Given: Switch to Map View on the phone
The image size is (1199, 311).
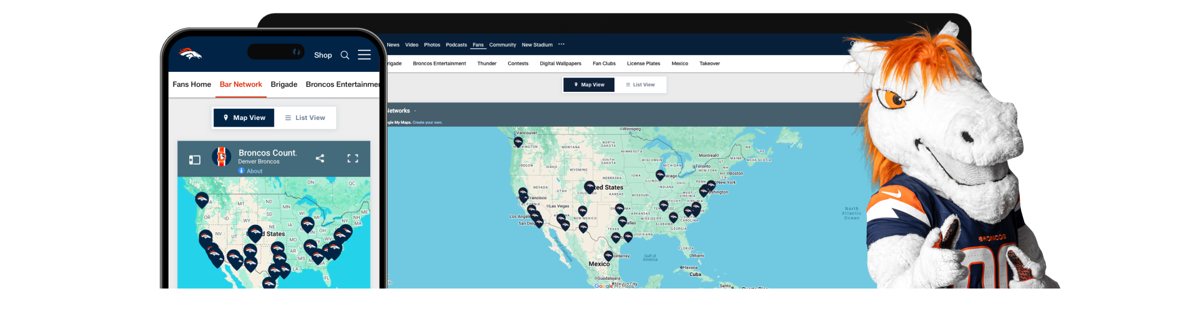Looking at the screenshot, I should coord(244,117).
